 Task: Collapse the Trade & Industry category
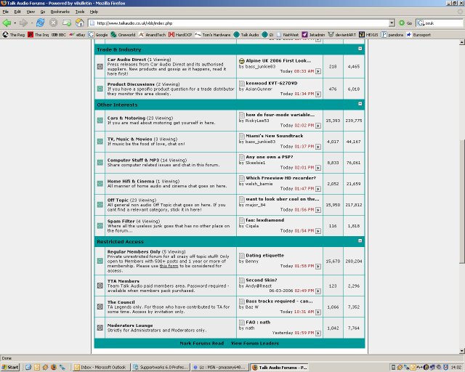point(360,49)
